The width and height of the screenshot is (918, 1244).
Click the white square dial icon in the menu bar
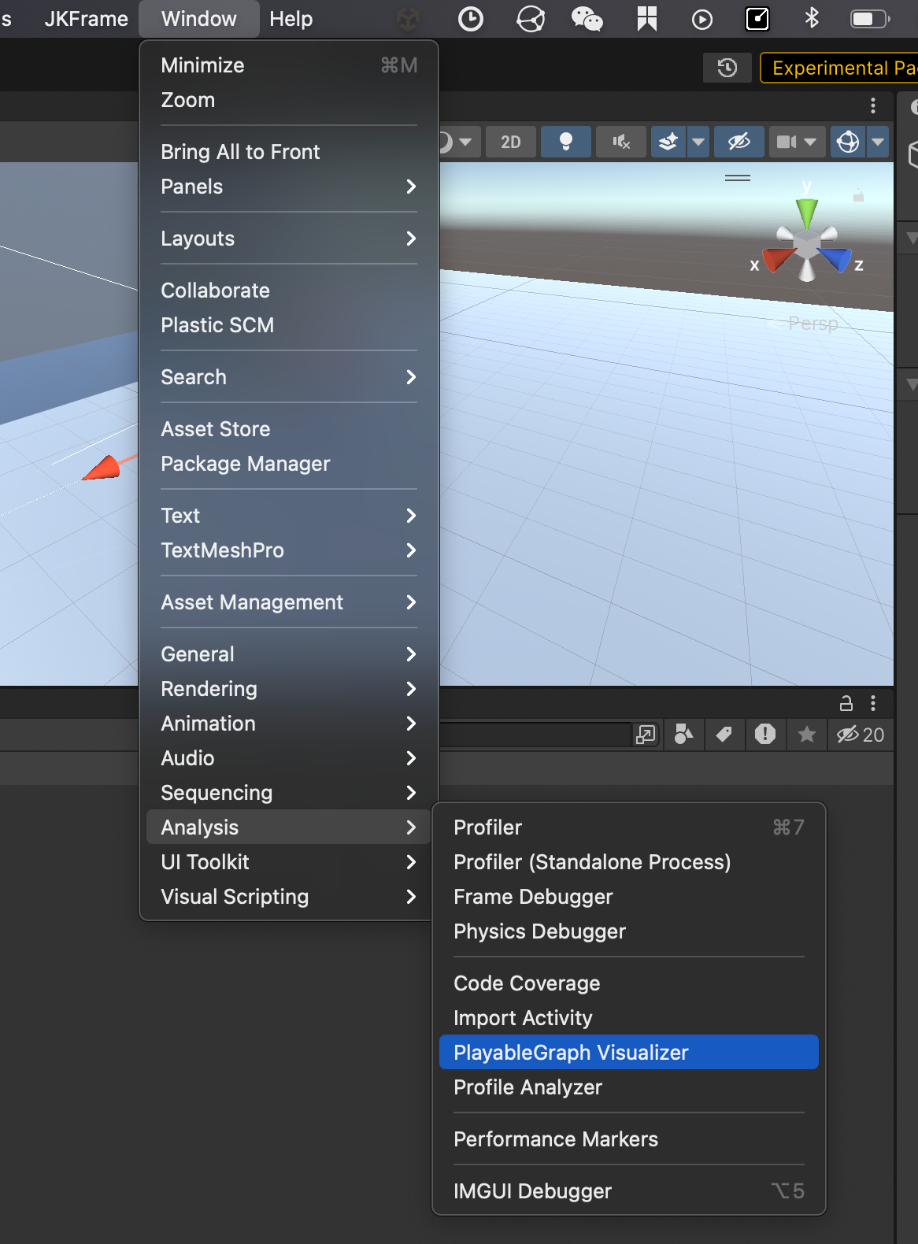757,19
